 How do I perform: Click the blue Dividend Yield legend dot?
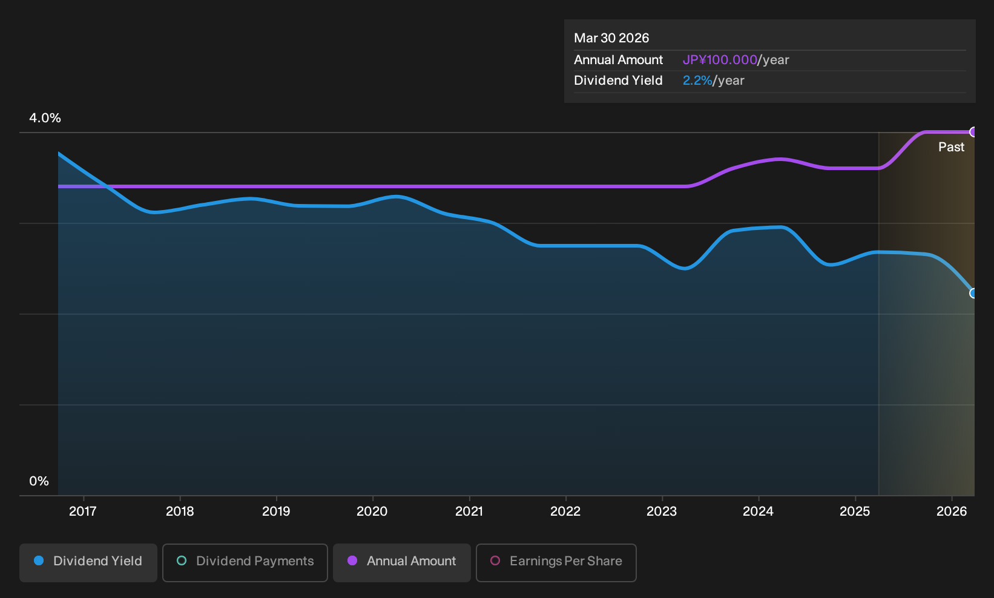[39, 560]
